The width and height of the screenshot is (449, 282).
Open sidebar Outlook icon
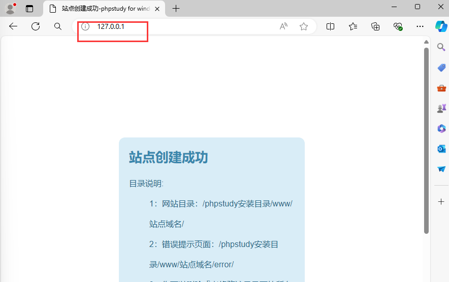(x=441, y=149)
